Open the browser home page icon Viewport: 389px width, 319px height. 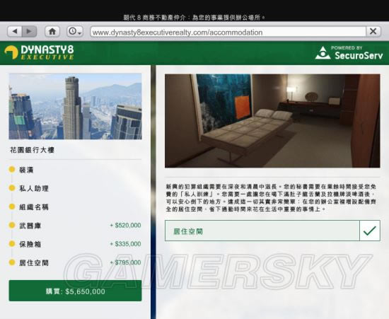tap(52, 32)
